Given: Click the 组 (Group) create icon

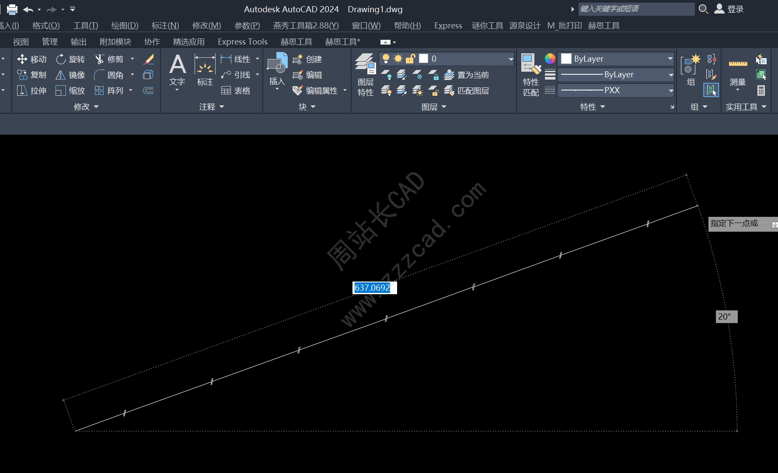Looking at the screenshot, I should [691, 69].
